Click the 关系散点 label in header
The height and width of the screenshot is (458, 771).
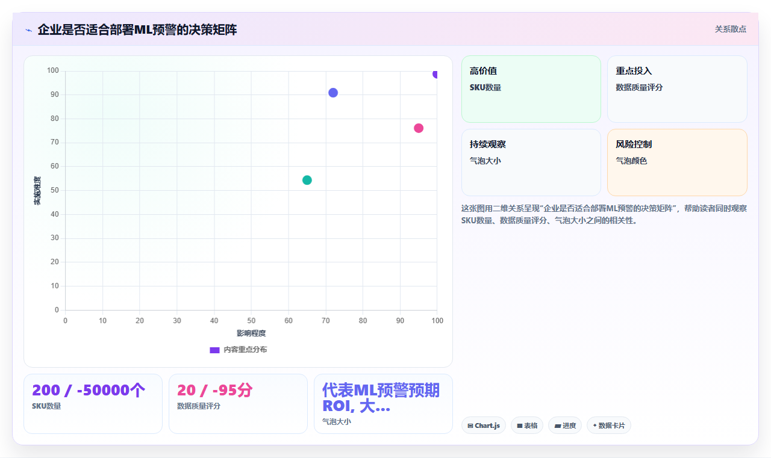click(x=730, y=29)
